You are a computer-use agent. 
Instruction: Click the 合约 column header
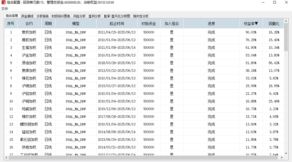click(29, 24)
